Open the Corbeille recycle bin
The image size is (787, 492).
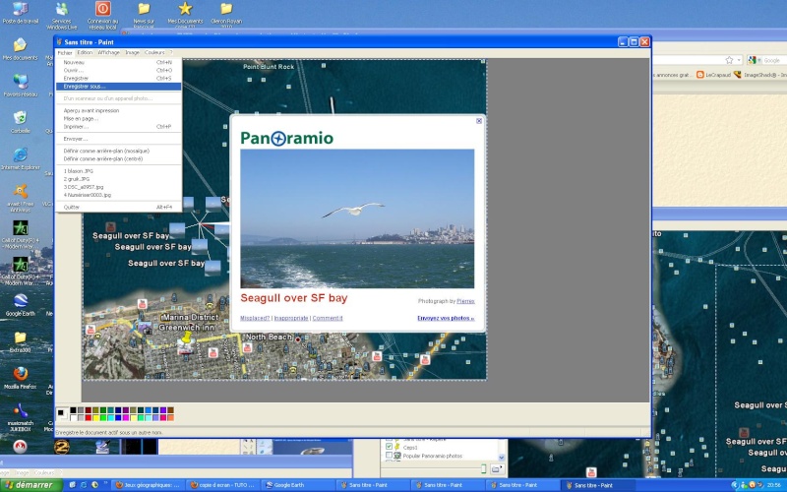[x=20, y=122]
